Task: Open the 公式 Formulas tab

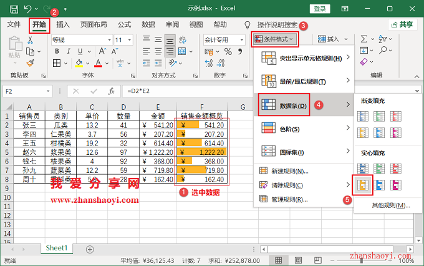Action: click(x=124, y=25)
